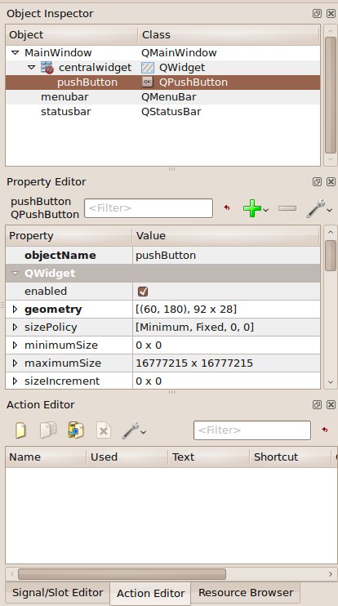This screenshot has width=338, height=606.
Task: Float the Object Inspector panel
Action: pos(317,14)
